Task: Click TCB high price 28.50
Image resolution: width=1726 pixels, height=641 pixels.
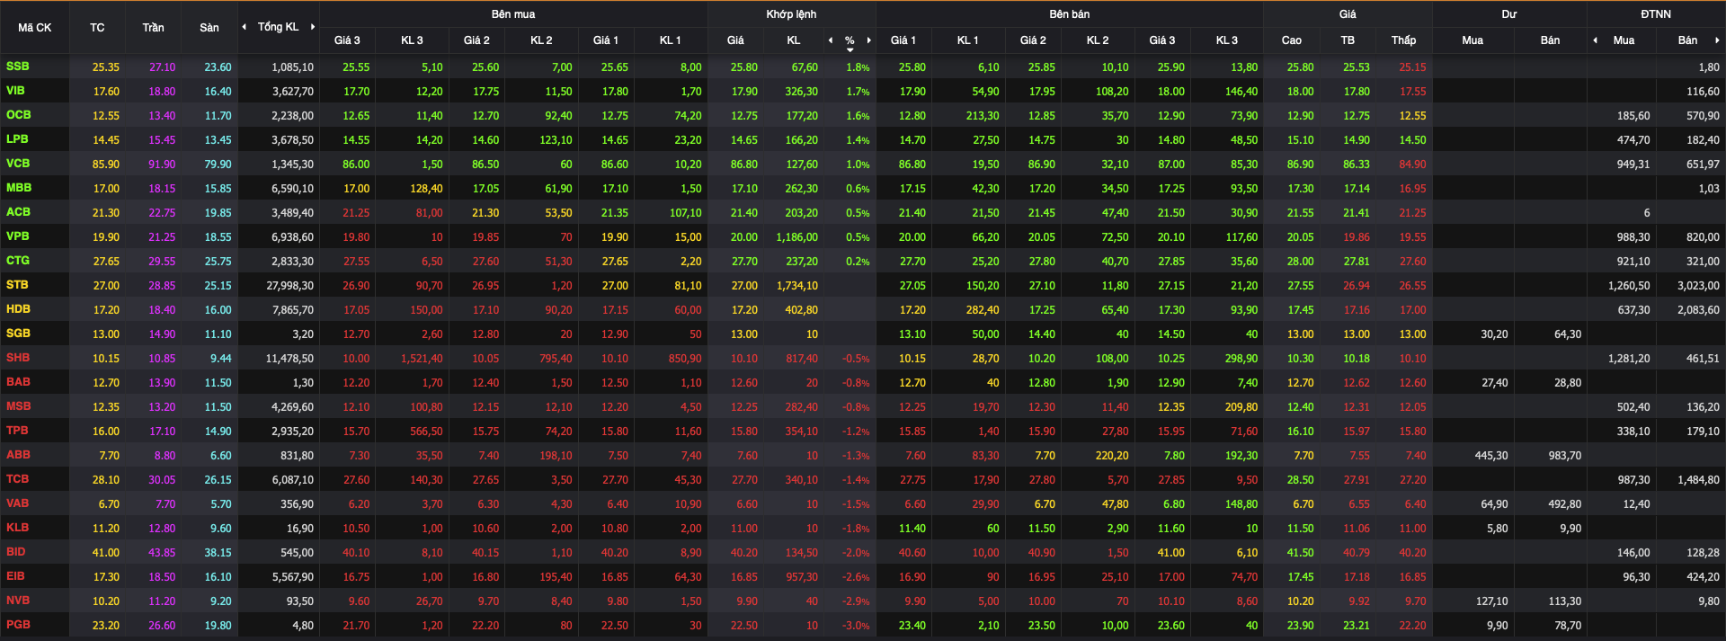Action: [1300, 480]
